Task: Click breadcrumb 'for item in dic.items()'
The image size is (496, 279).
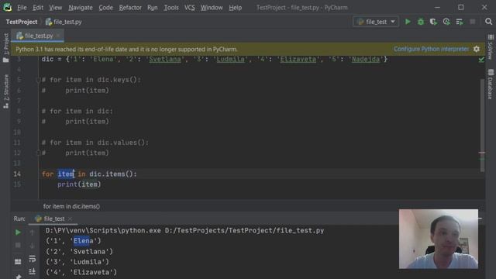Action: coord(71,206)
